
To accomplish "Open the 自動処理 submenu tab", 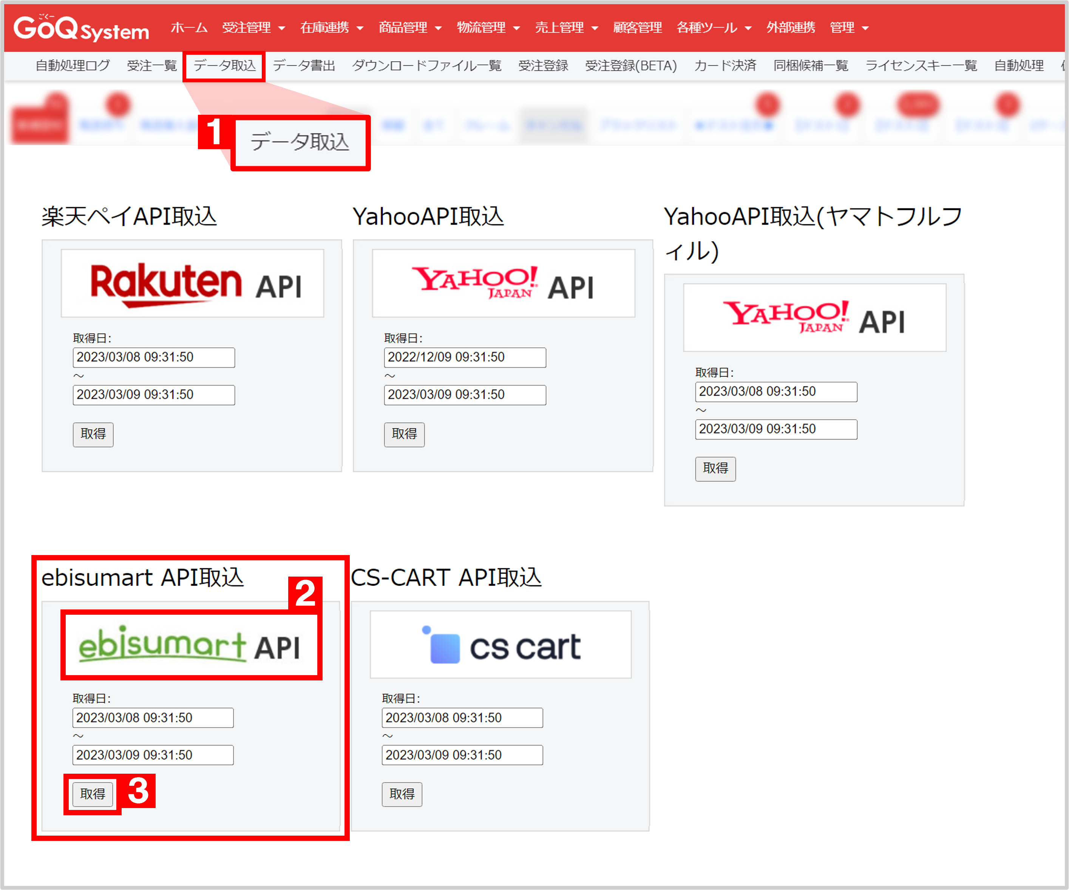I will point(1019,66).
